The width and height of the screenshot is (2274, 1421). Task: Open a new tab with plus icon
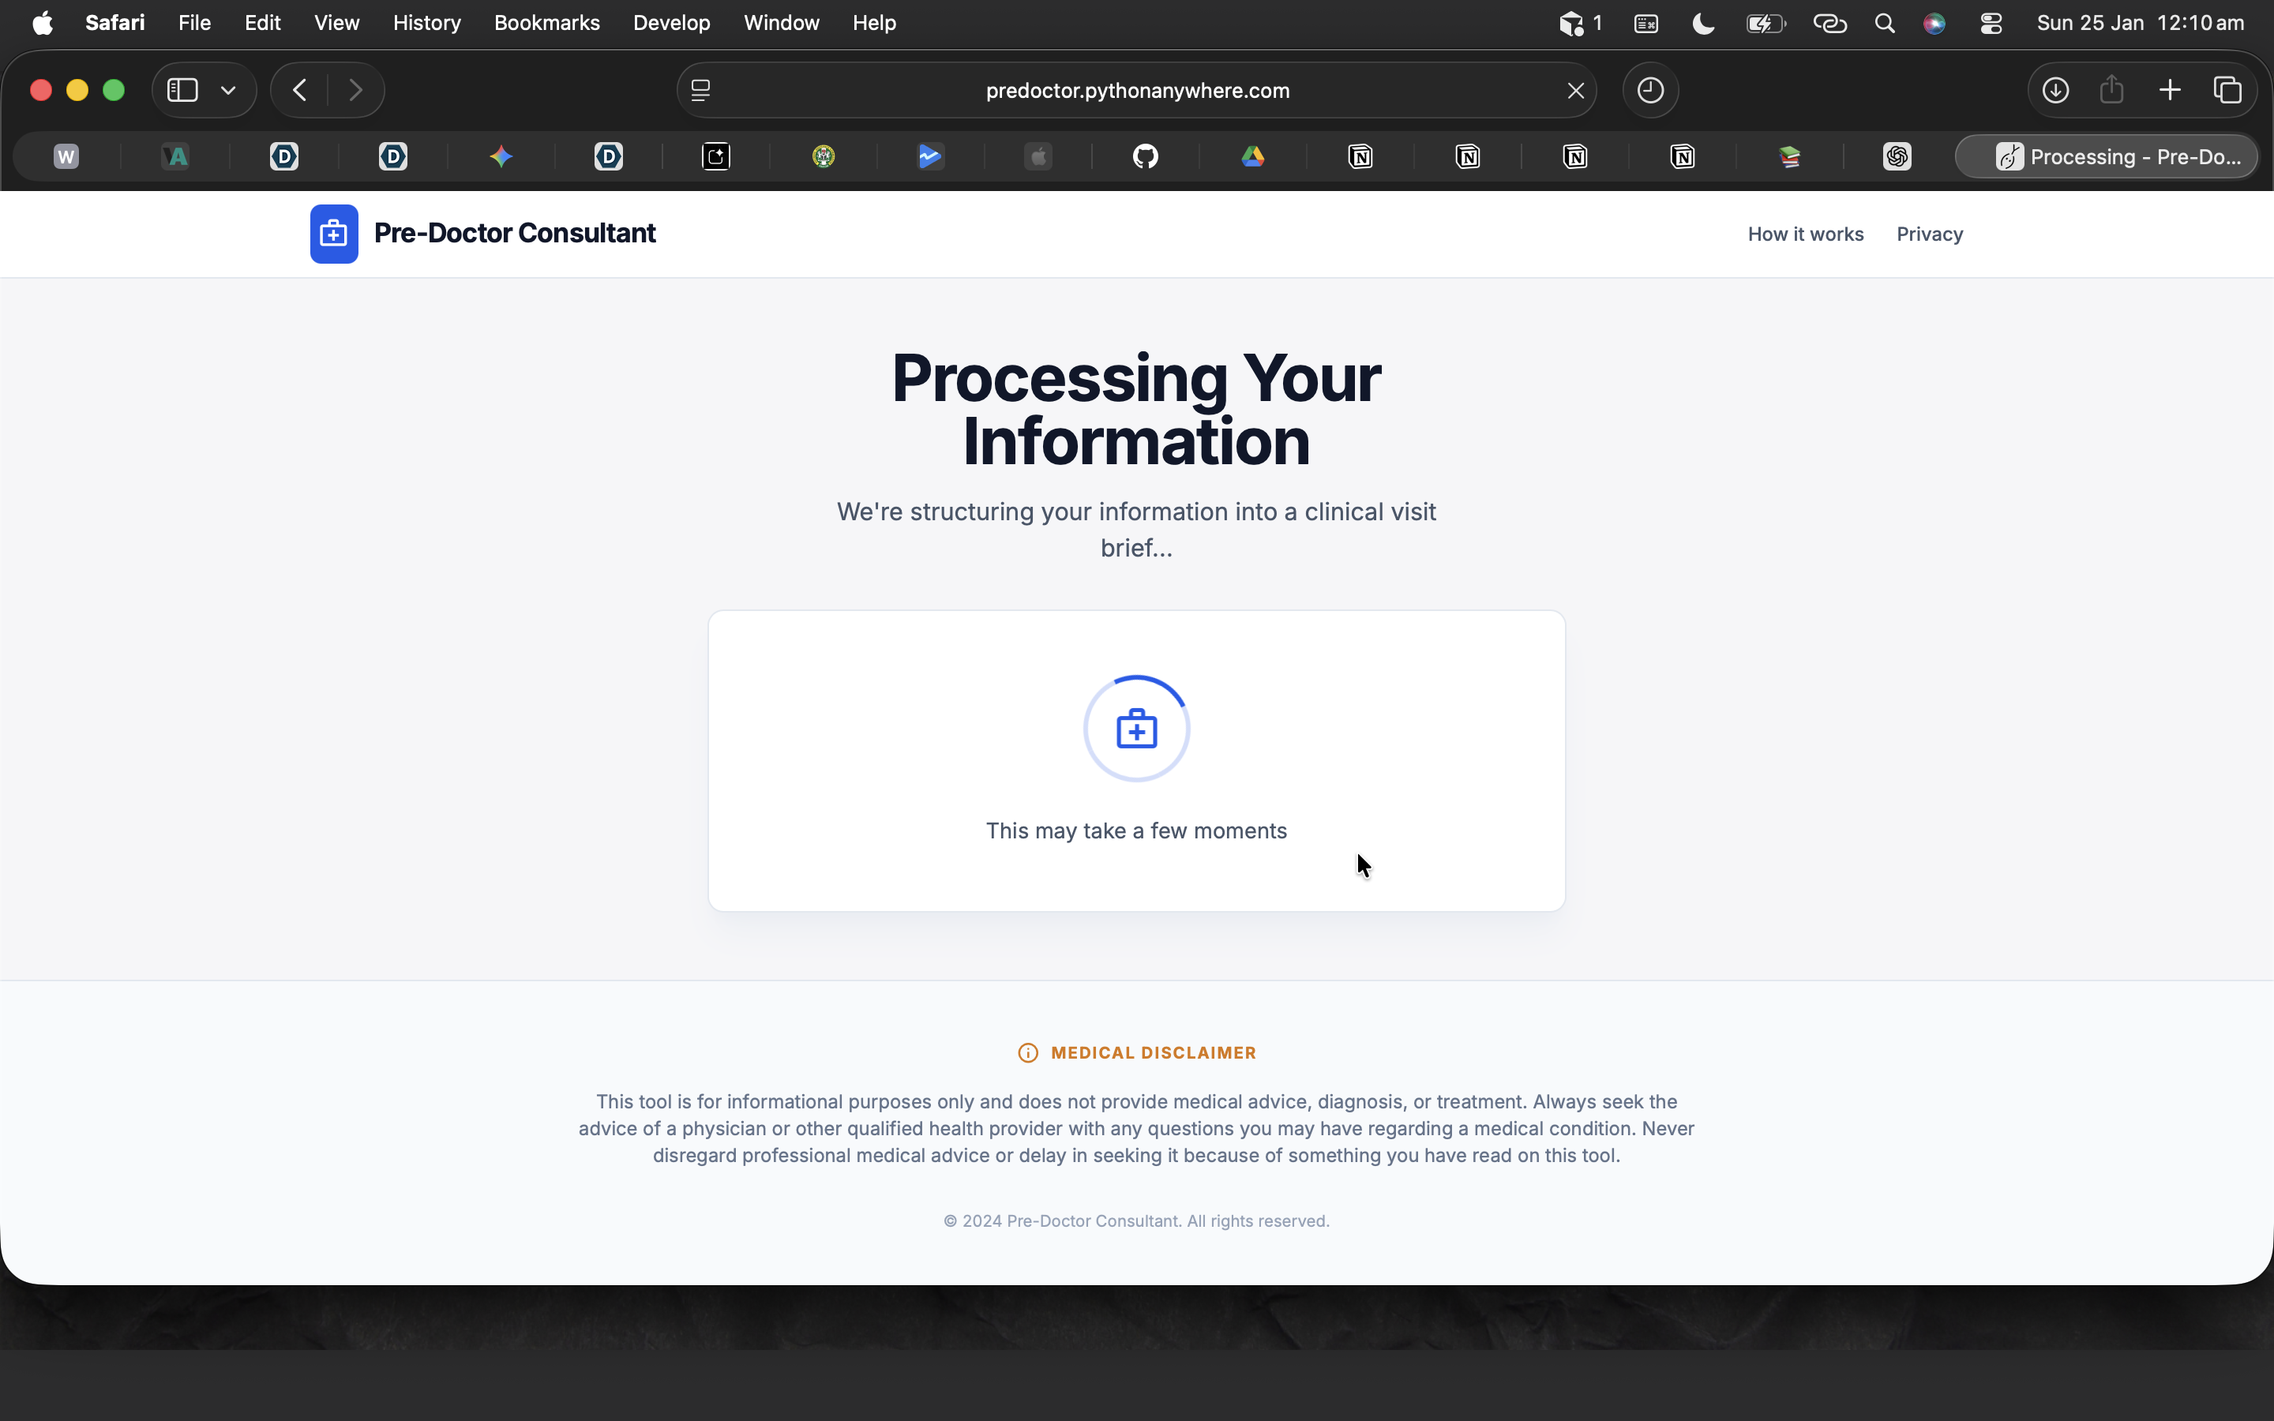click(x=2170, y=90)
